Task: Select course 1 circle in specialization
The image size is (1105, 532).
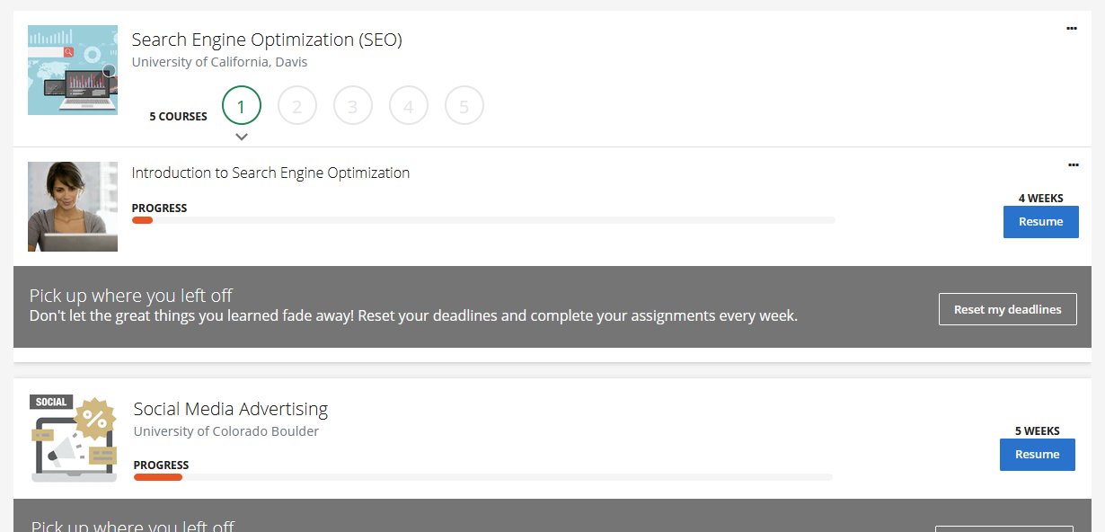Action: (x=242, y=106)
